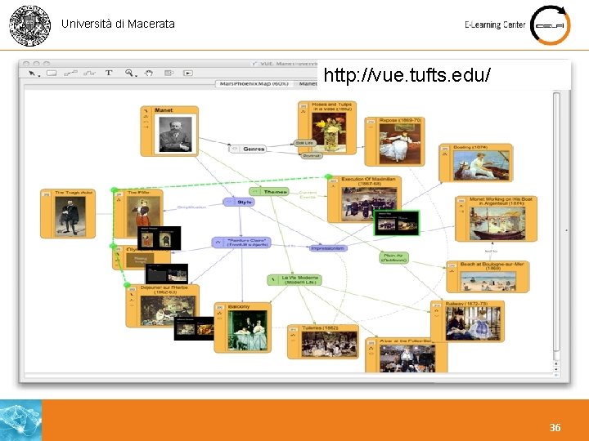This screenshot has height=441, width=589.
Task: Start the presentation play tool
Action: [188, 73]
